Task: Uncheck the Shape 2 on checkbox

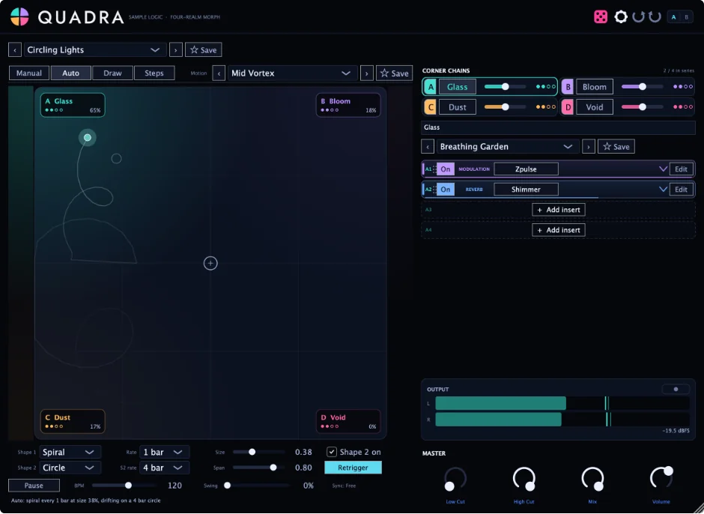Action: tap(331, 452)
